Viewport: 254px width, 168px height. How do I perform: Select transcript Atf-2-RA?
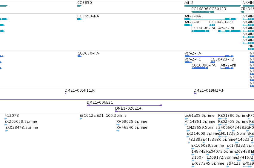click(211, 19)
